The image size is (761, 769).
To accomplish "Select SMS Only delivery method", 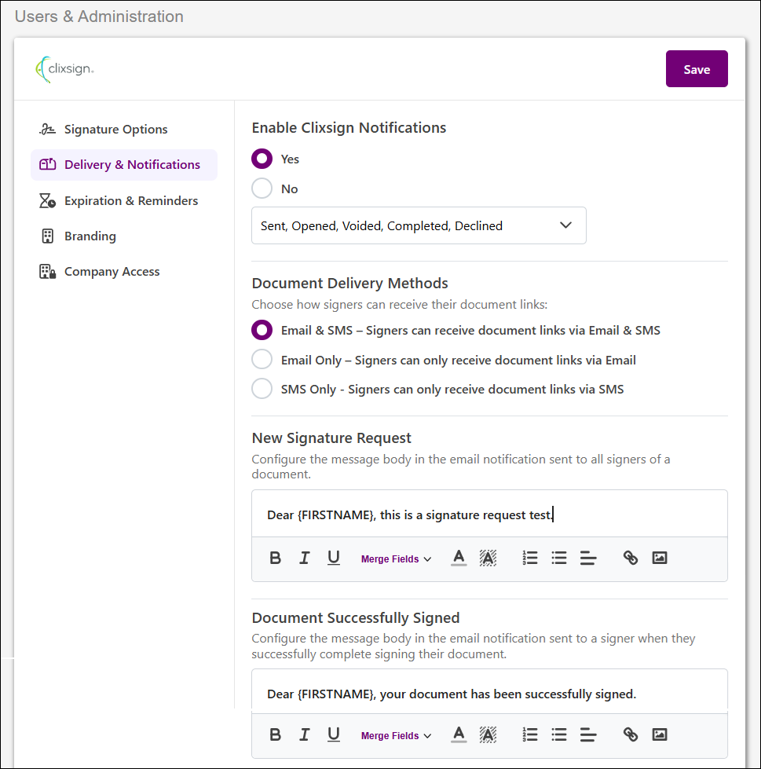I will [262, 389].
